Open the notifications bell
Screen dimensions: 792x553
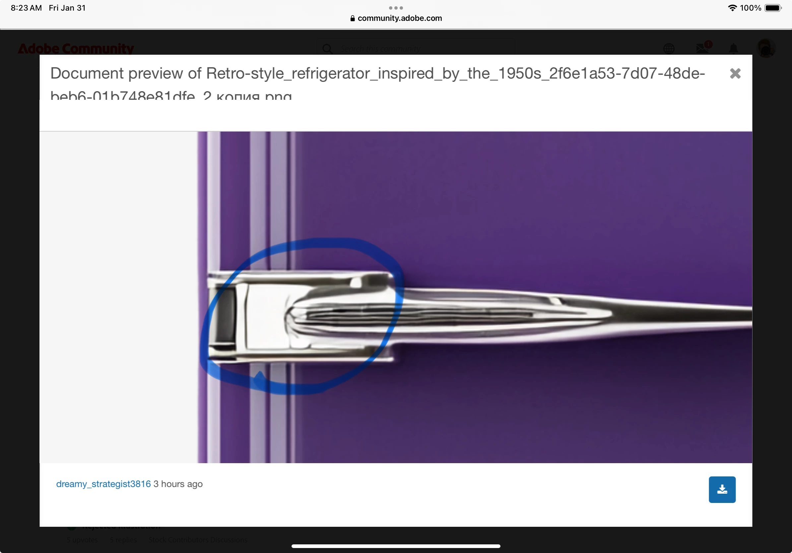[x=733, y=49]
